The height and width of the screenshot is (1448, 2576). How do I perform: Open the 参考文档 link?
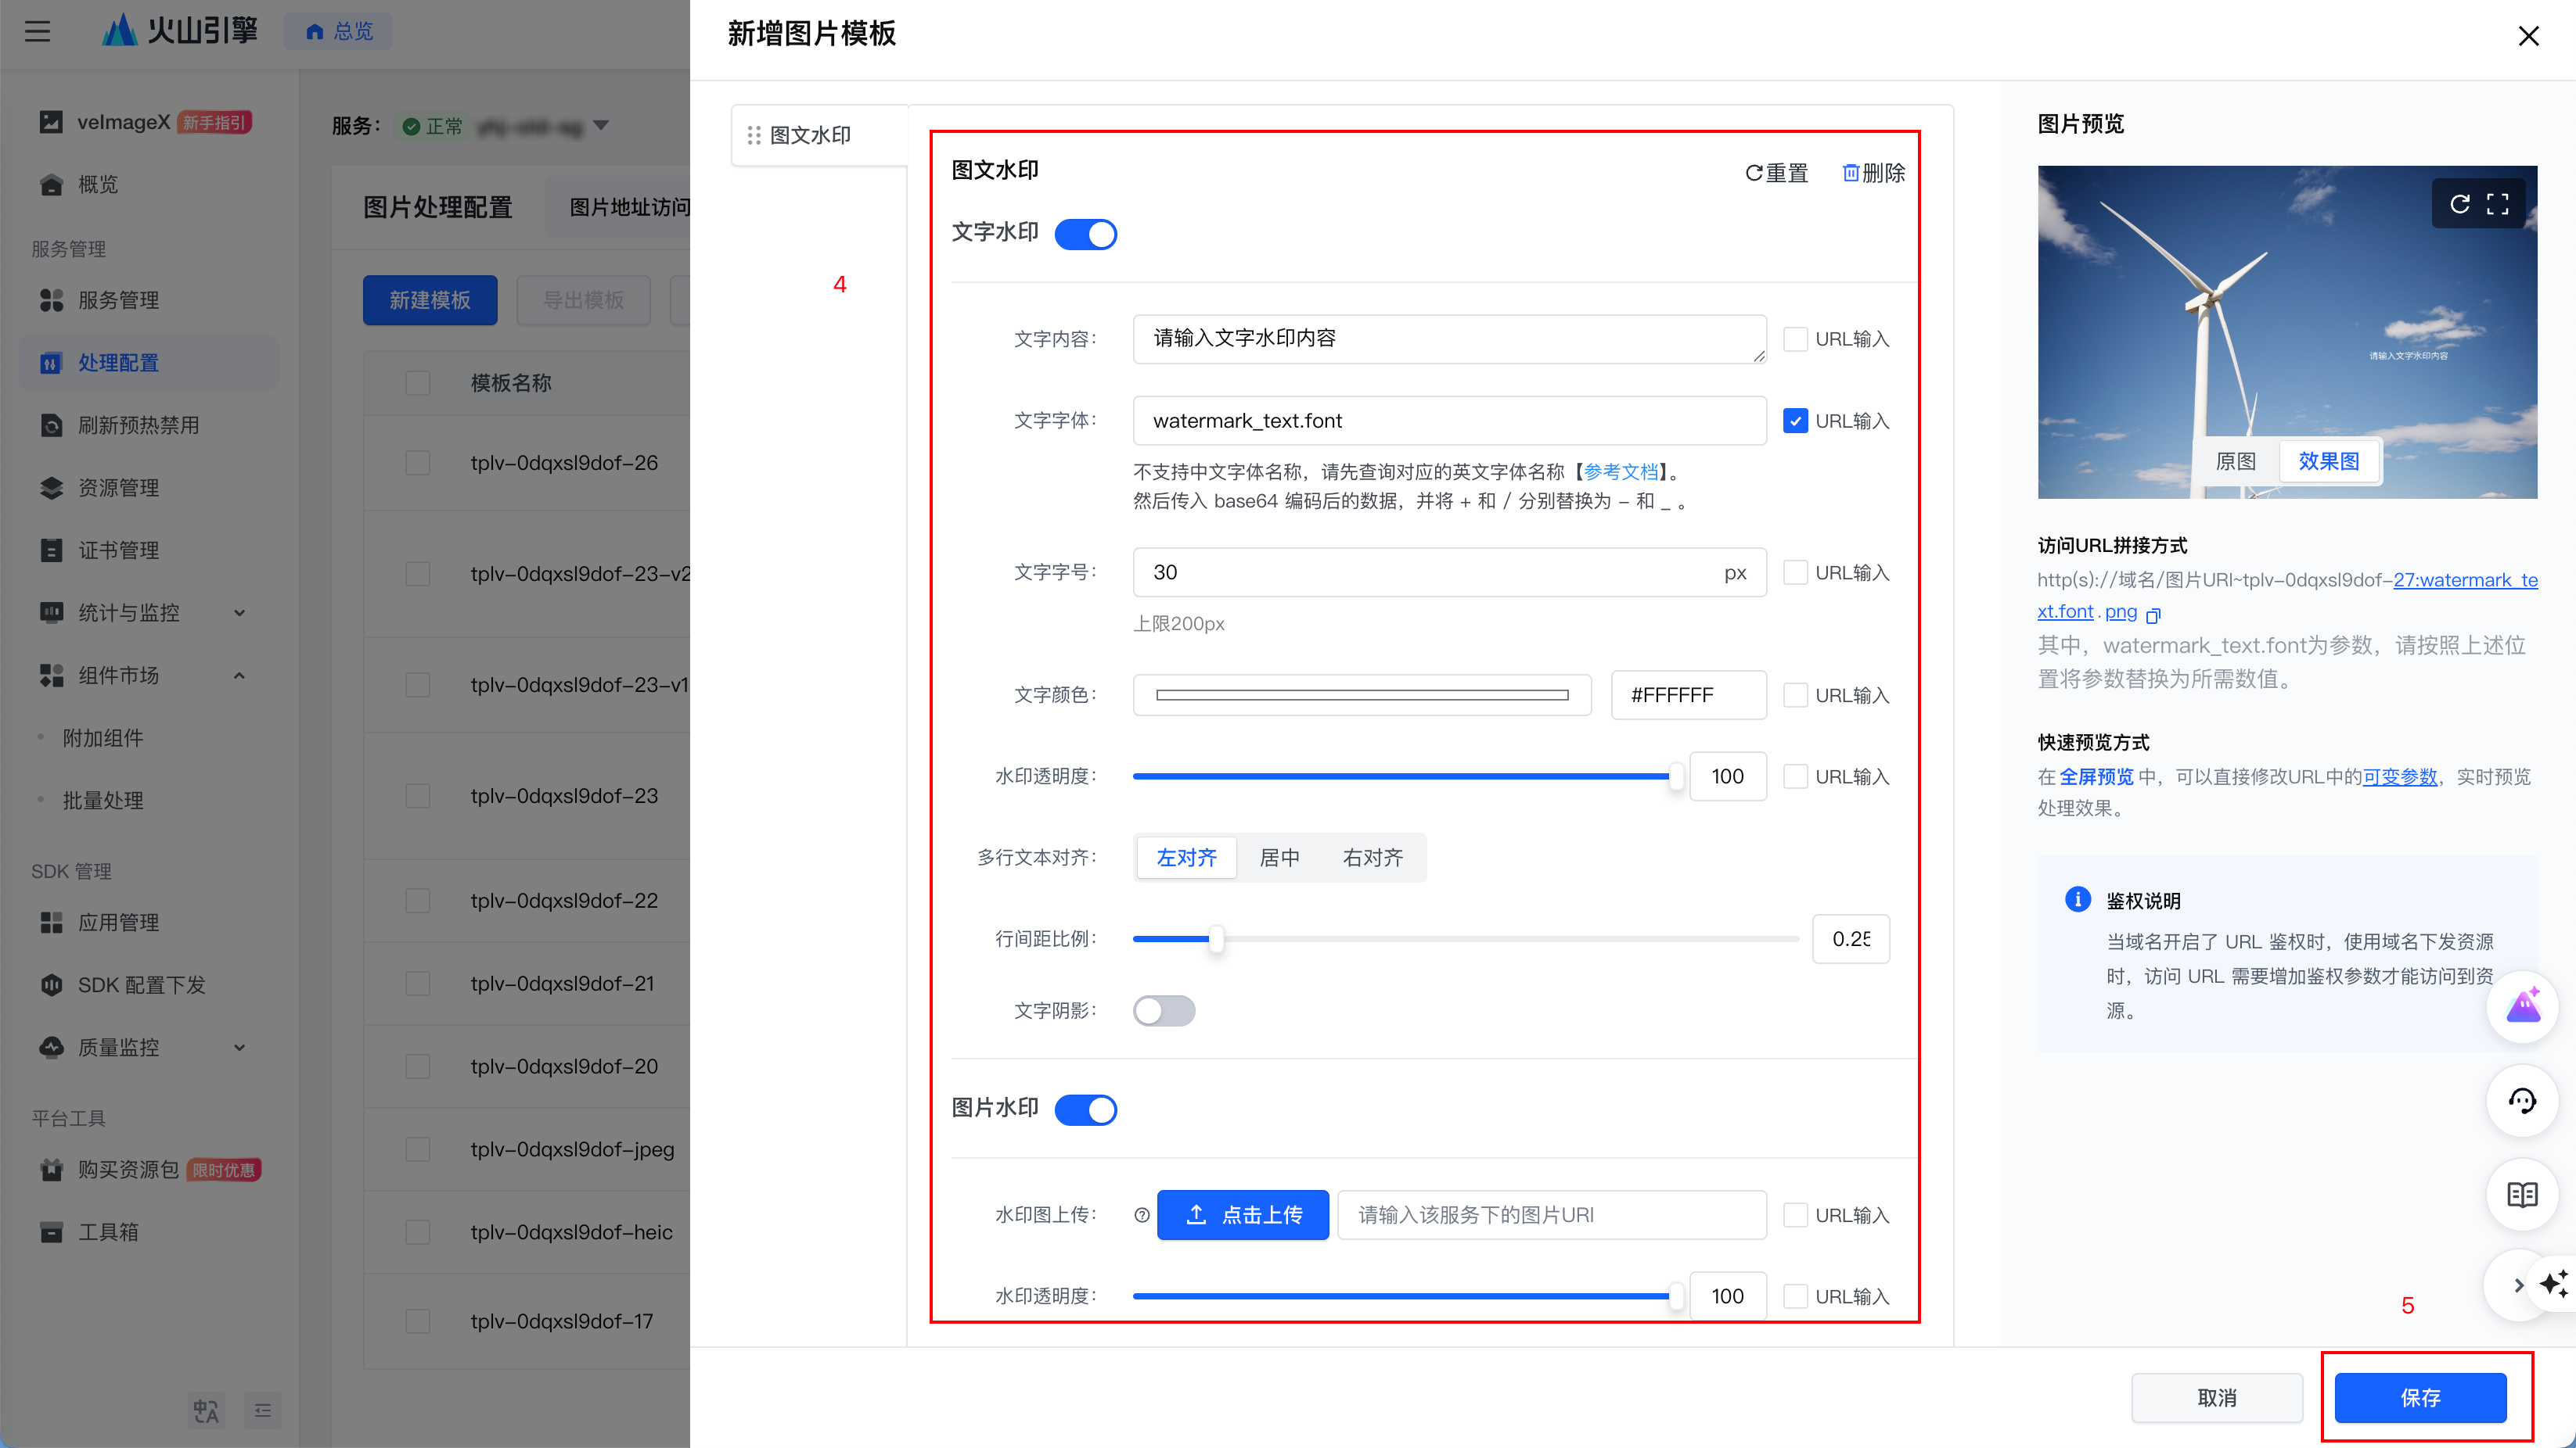pyautogui.click(x=1620, y=471)
